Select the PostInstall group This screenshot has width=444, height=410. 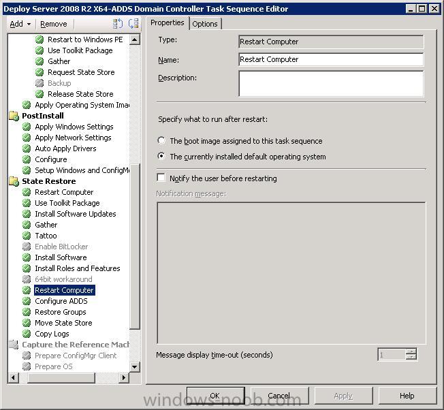pyautogui.click(x=43, y=116)
